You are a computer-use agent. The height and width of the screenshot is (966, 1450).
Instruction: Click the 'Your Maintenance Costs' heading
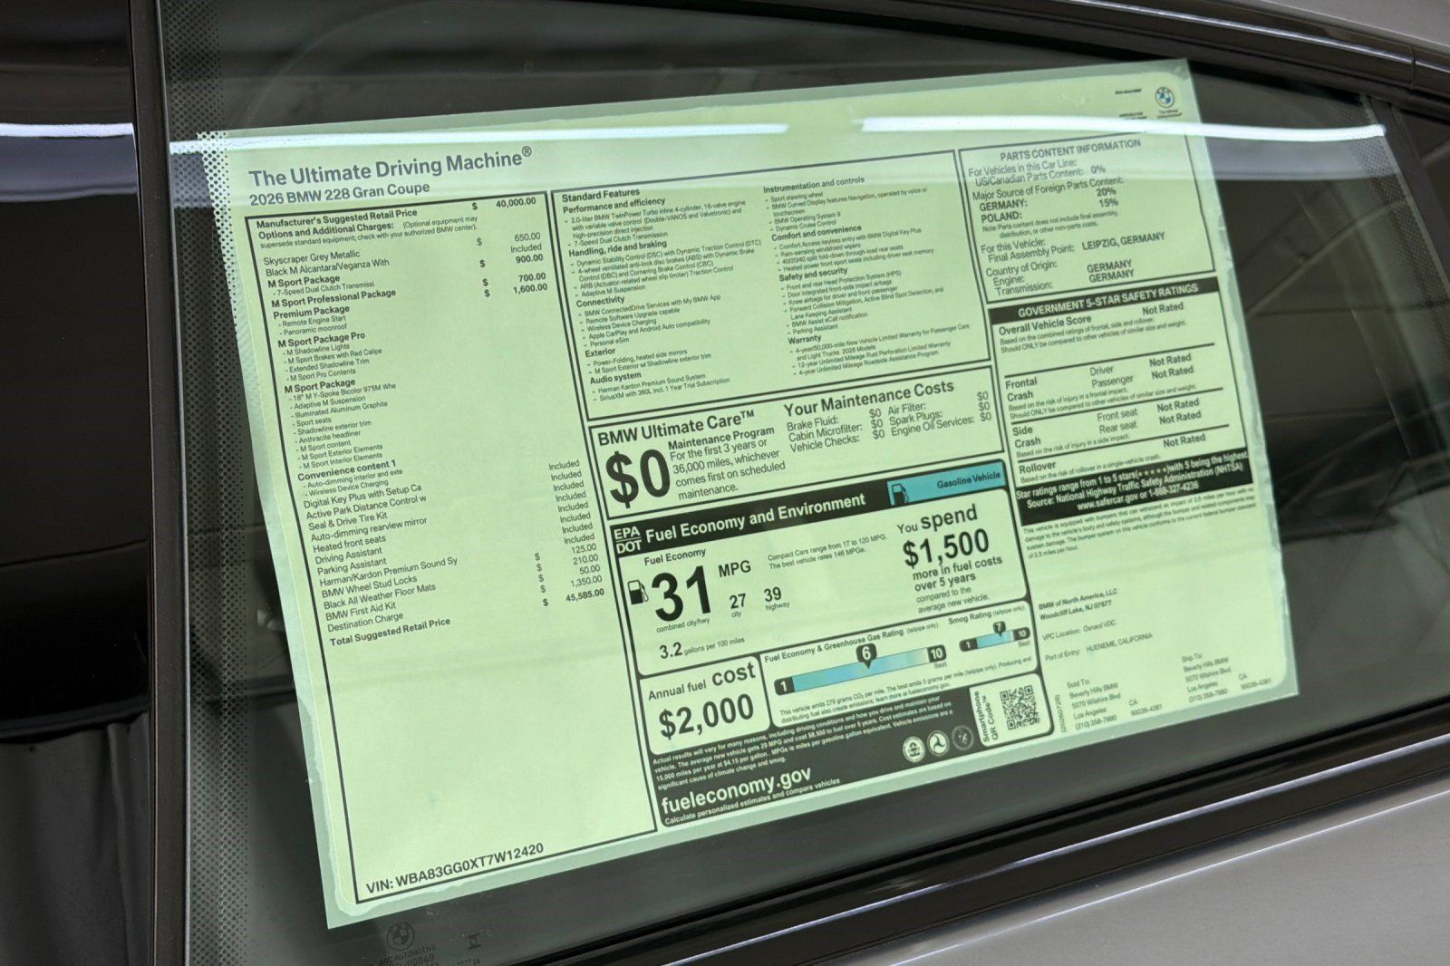point(869,398)
